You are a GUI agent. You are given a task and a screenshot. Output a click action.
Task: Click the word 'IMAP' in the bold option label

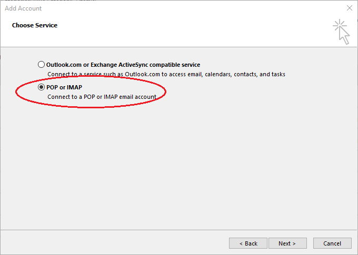click(74, 87)
